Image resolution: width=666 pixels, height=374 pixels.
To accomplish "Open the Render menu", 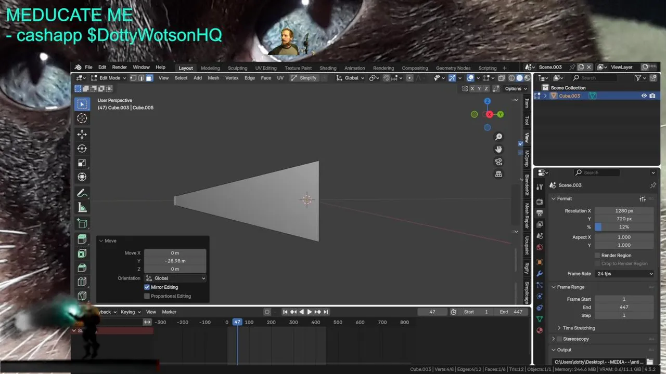I will point(119,68).
